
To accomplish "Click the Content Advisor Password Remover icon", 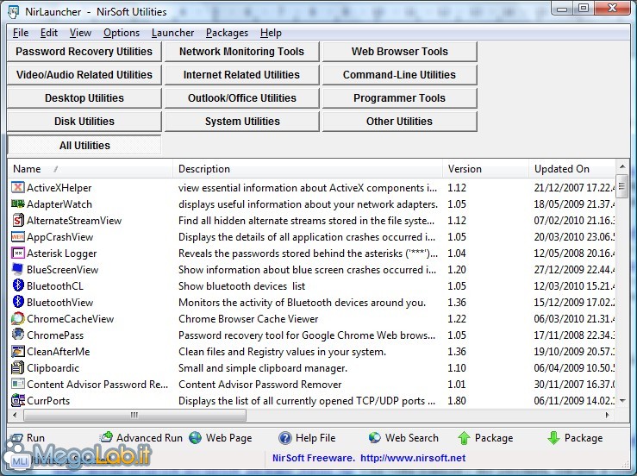I will (x=17, y=384).
